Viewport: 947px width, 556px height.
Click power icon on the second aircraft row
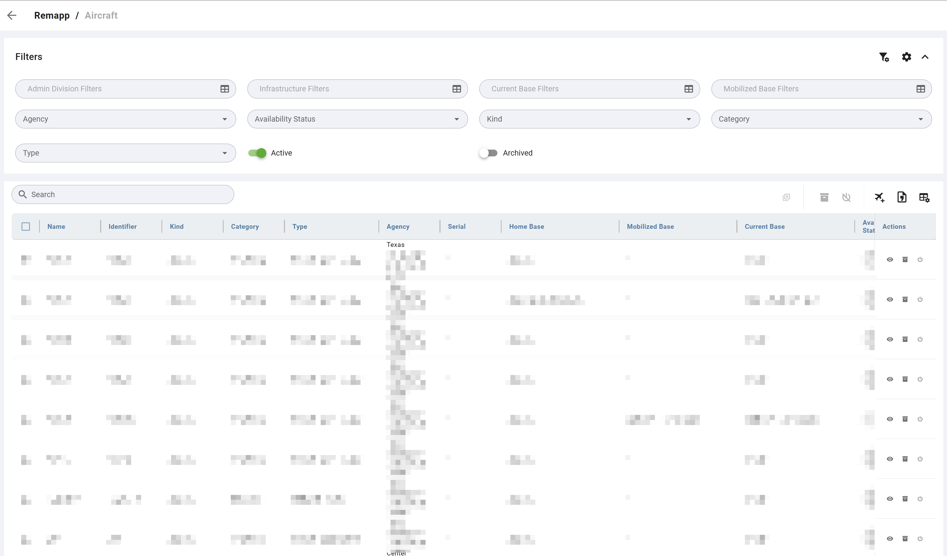click(x=920, y=299)
